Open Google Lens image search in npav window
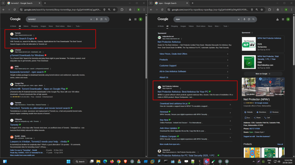The height and width of the screenshot is (165, 295). click(x=249, y=19)
